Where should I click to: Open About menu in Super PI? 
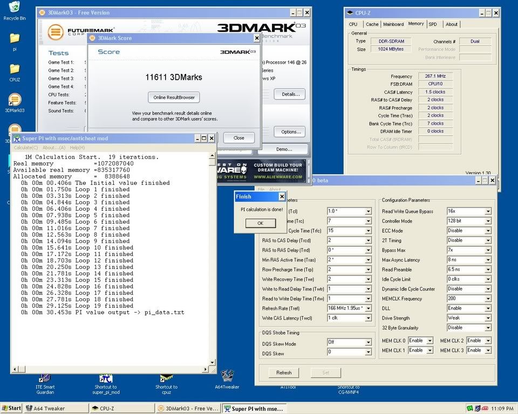[x=54, y=148]
